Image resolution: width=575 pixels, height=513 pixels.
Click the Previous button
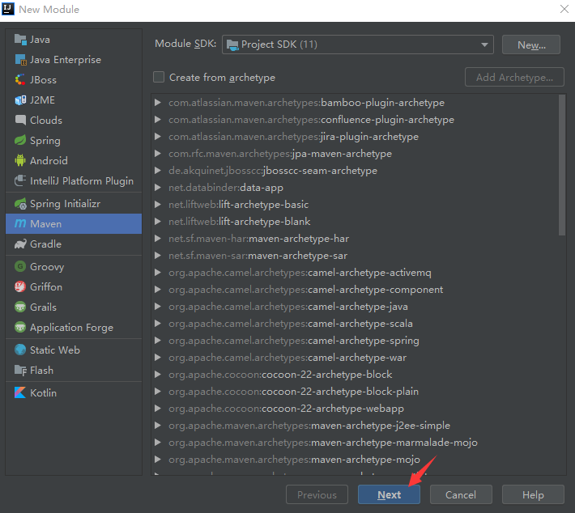point(317,494)
